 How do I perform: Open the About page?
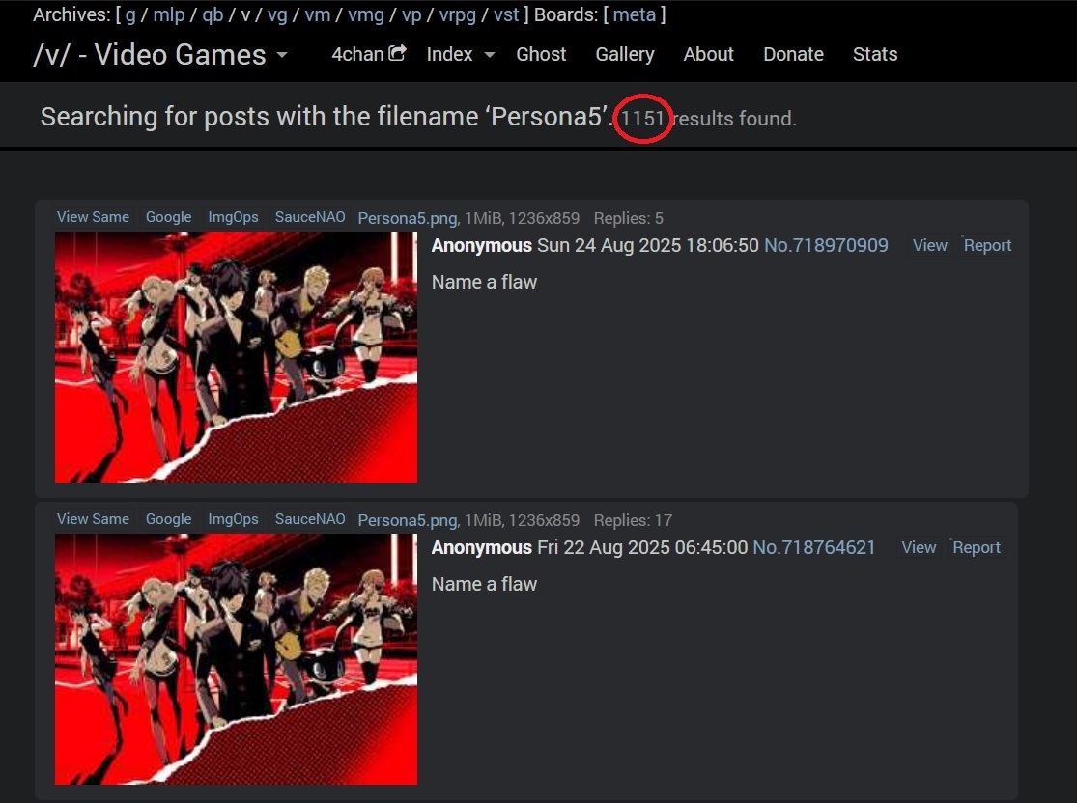708,54
